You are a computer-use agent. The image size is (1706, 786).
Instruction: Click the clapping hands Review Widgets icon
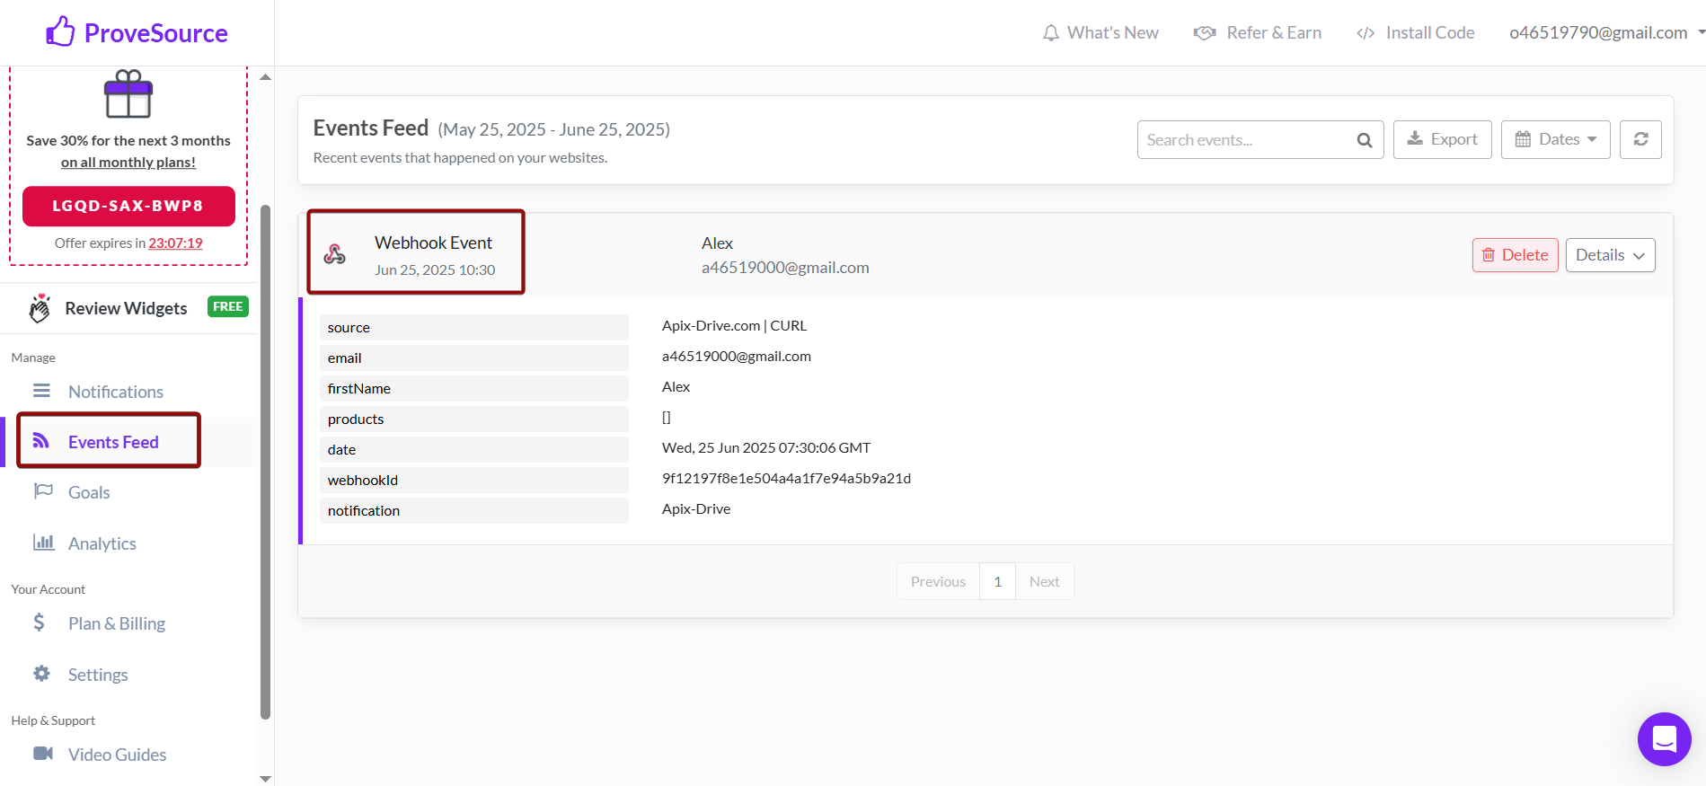(39, 307)
